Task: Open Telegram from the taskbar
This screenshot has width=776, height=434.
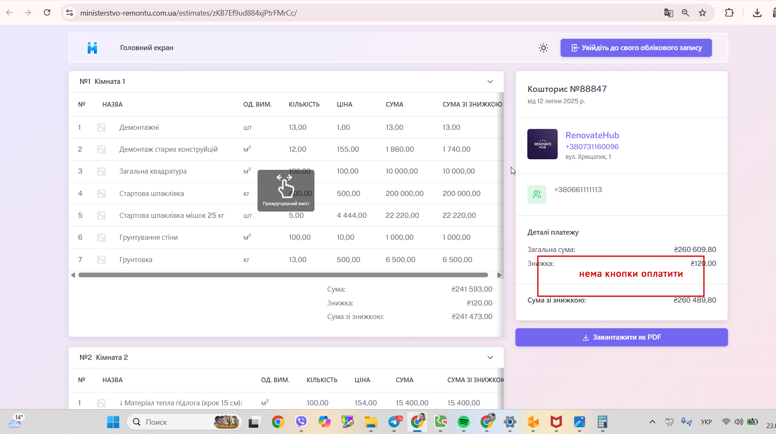Action: coord(395,422)
